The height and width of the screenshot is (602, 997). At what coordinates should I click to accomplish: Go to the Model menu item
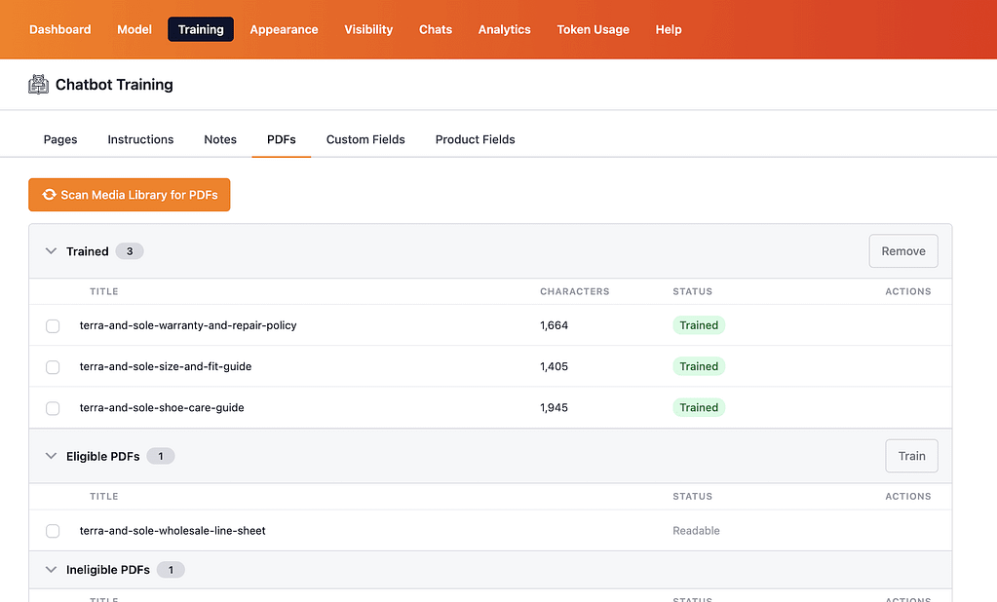(x=134, y=29)
